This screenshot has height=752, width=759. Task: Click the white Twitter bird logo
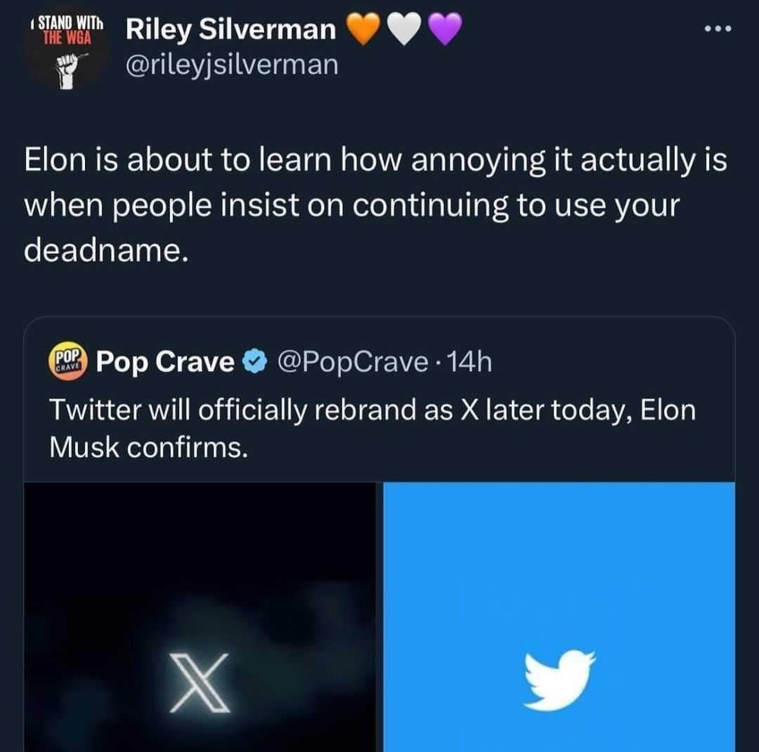[559, 679]
